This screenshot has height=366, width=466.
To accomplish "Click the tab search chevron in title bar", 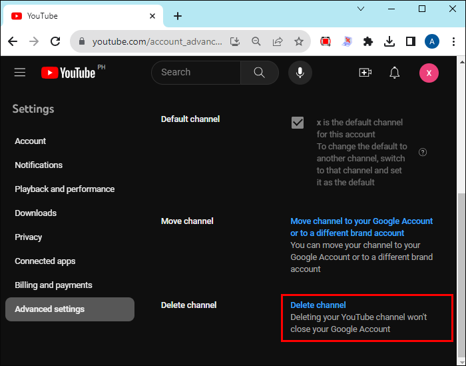I will point(361,9).
